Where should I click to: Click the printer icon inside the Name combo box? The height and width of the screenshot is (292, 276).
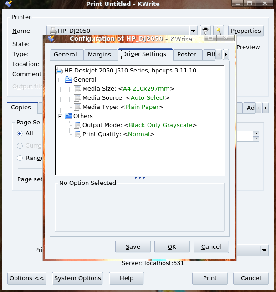(53, 31)
